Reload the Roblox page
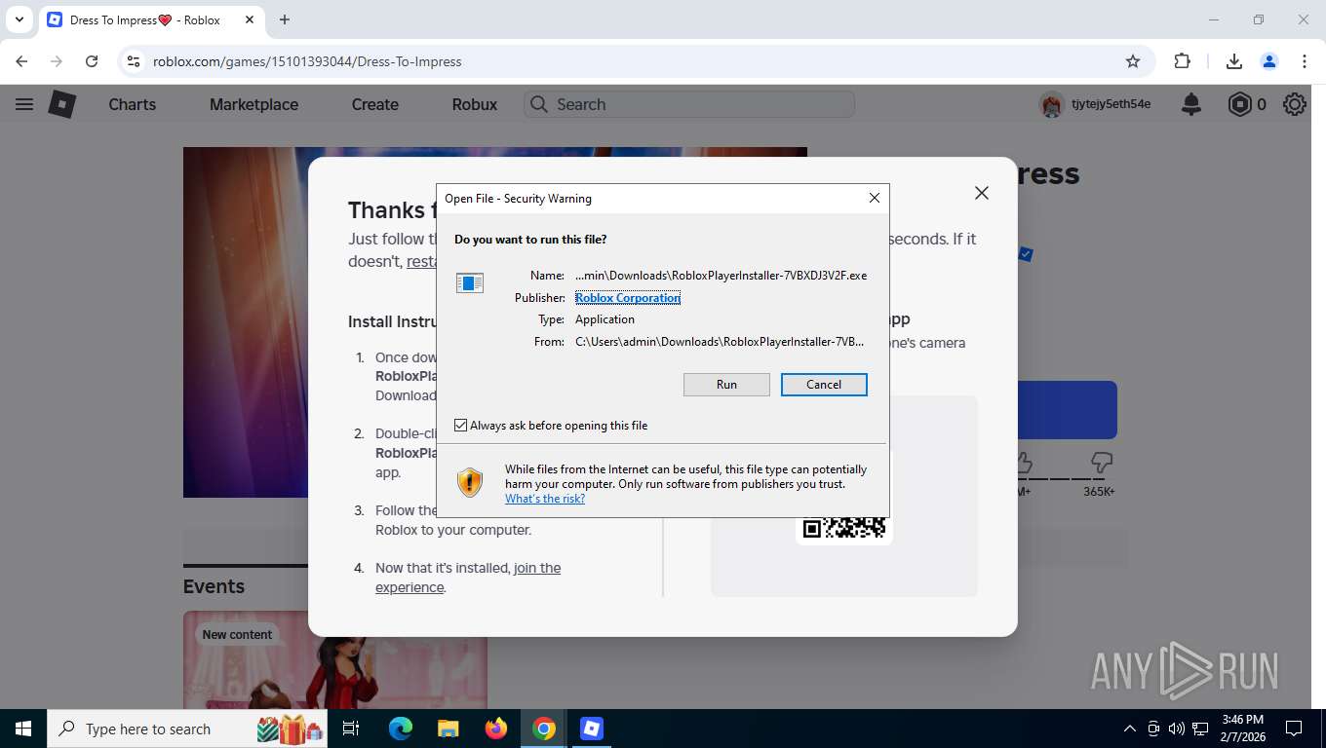The image size is (1326, 748). tap(92, 61)
